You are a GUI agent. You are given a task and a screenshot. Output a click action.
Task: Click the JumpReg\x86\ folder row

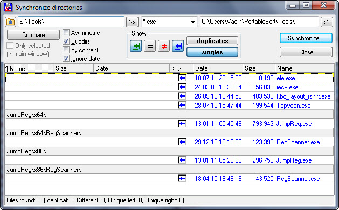169,151
